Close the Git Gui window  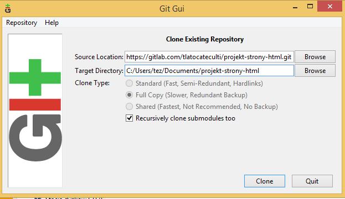(x=330, y=7)
